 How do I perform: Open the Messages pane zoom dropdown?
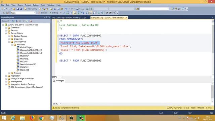[60, 104]
